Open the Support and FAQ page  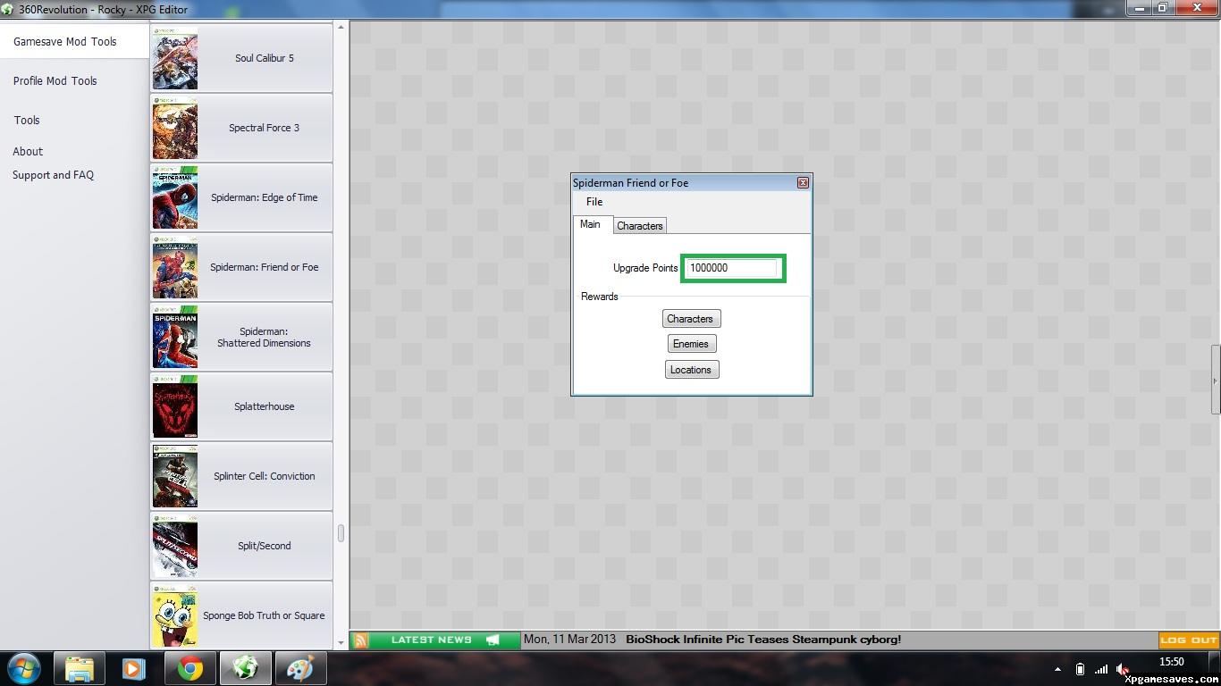54,175
